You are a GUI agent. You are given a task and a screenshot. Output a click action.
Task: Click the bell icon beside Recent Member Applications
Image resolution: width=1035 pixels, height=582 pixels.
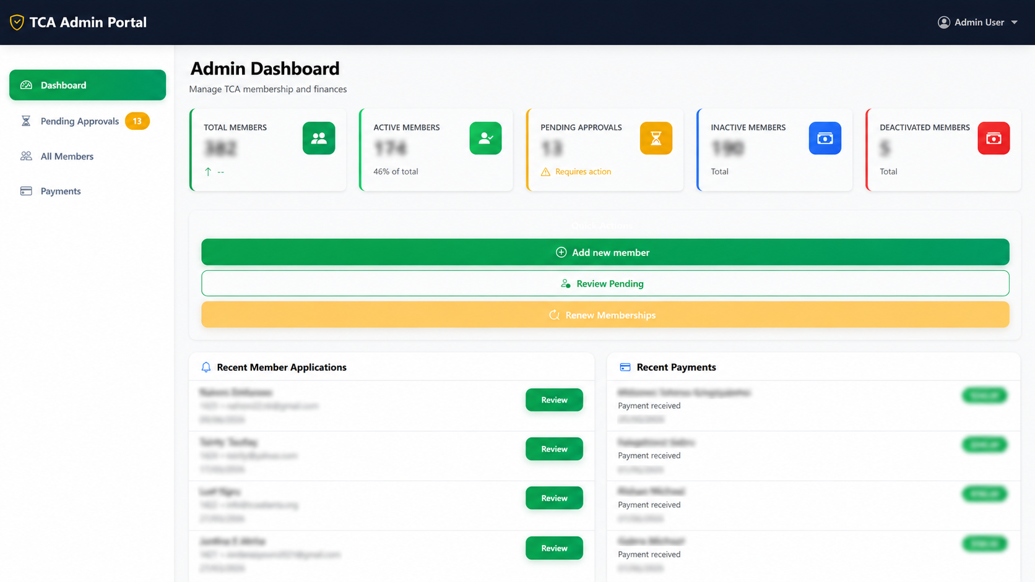coord(206,367)
